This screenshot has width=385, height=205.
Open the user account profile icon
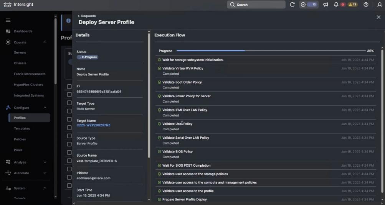click(380, 5)
